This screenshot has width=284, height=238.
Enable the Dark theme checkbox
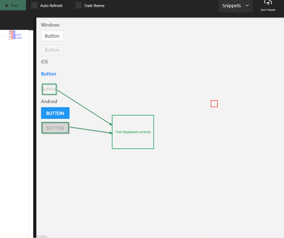click(x=78, y=5)
